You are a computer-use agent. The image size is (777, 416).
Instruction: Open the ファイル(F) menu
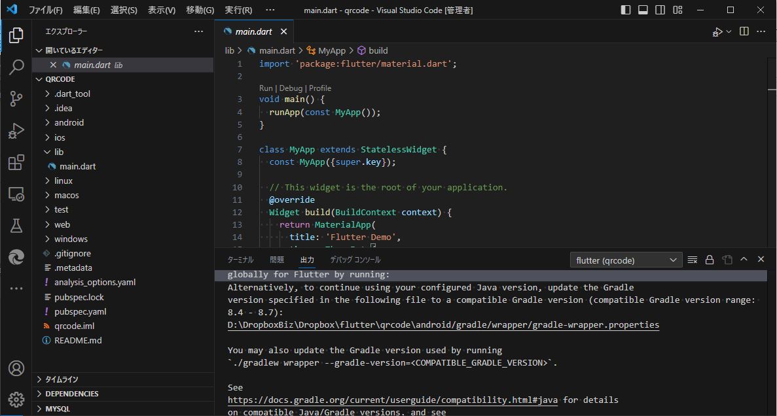click(x=46, y=10)
